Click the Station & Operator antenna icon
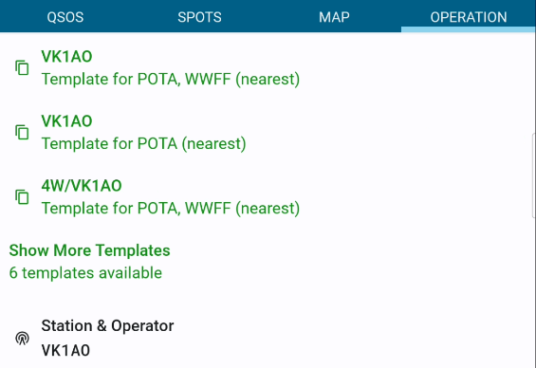This screenshot has height=368, width=536. [22, 339]
